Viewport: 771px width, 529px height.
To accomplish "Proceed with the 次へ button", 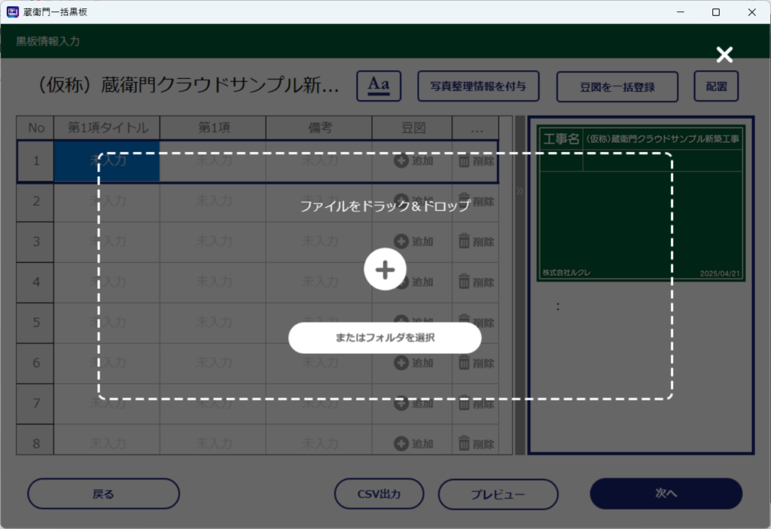I will point(666,493).
